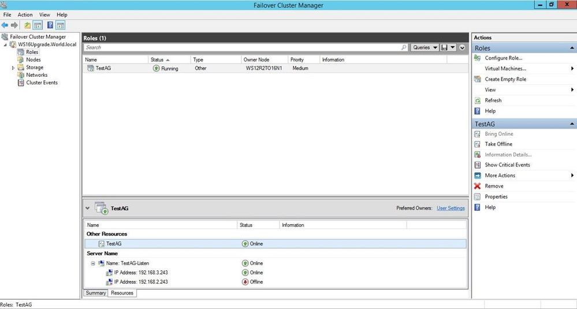Select IP Address: 192.168.3.243 resource

[141, 273]
